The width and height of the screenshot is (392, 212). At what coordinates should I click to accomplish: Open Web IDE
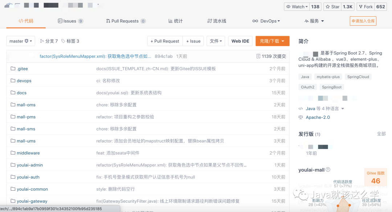point(240,41)
